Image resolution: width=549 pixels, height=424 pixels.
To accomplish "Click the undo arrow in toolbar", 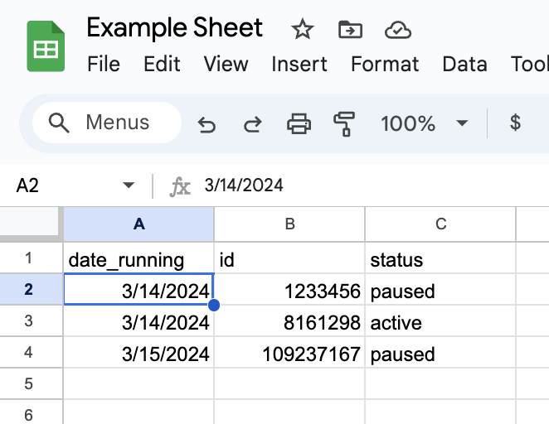I will point(206,124).
